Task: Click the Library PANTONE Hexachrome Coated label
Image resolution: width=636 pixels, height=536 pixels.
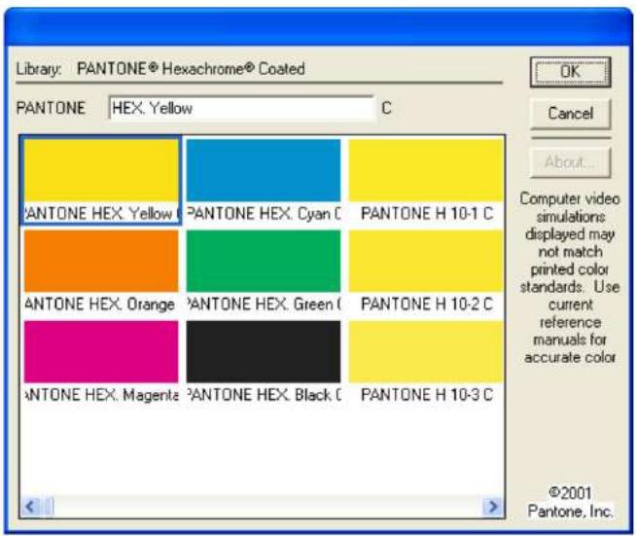Action: click(x=160, y=68)
